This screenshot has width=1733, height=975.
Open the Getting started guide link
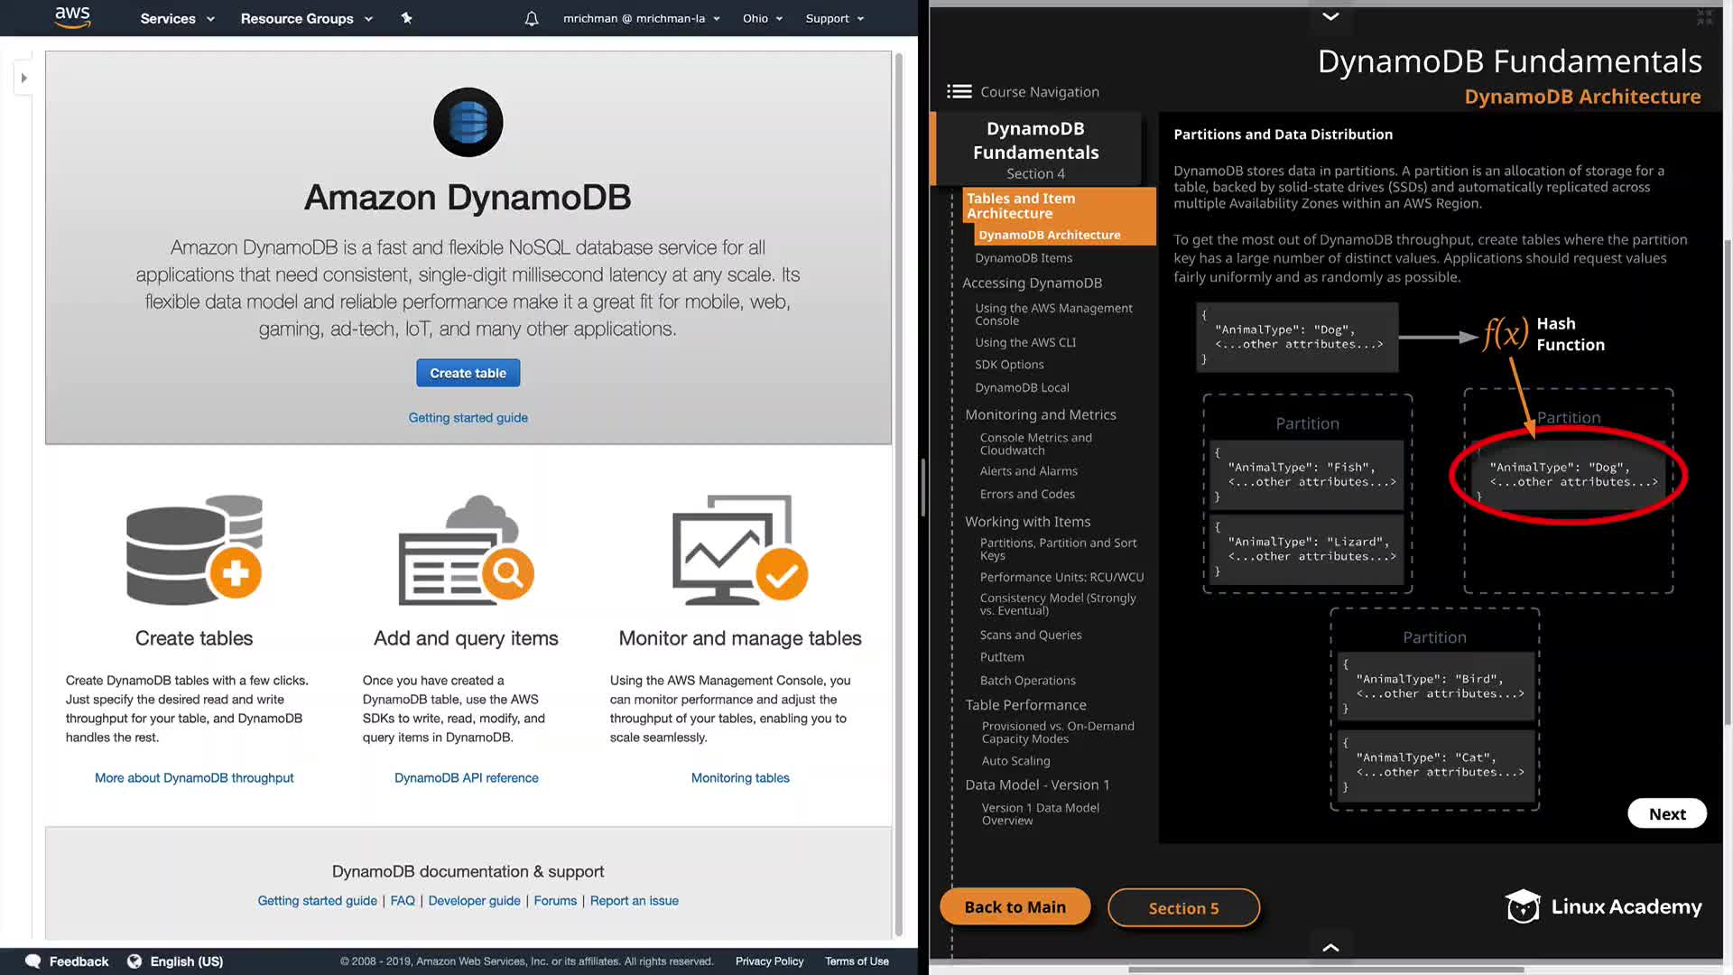(x=468, y=418)
